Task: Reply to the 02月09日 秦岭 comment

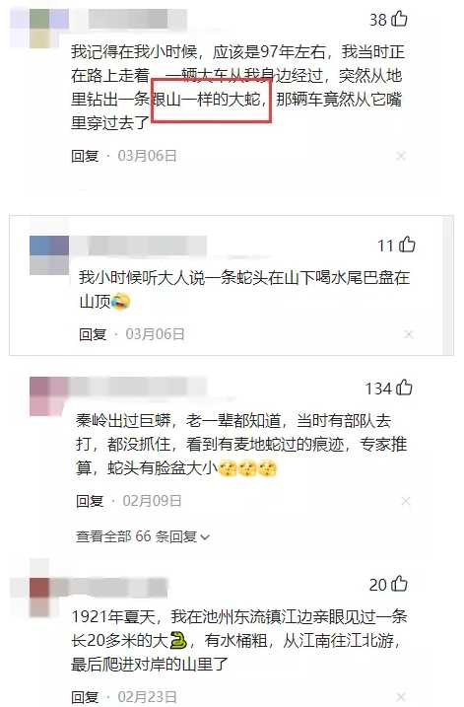Action: point(90,501)
